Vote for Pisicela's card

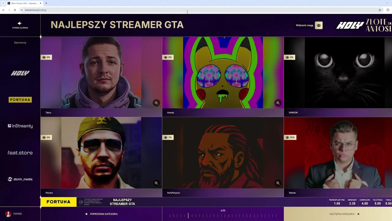101,153
